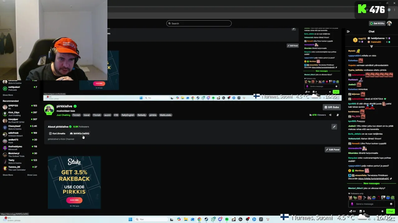Image resolution: width=398 pixels, height=223 pixels.
Task: Expand the gift leaderboard chevron in chat
Action: [371, 46]
